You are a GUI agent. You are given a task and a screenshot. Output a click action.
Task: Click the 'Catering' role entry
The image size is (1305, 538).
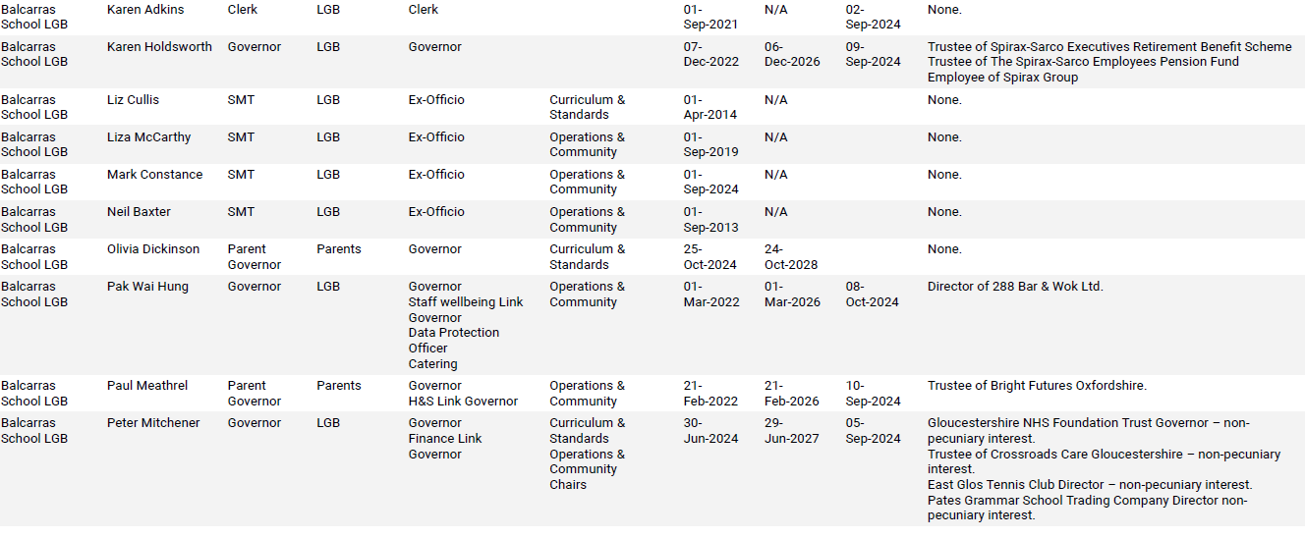point(433,364)
